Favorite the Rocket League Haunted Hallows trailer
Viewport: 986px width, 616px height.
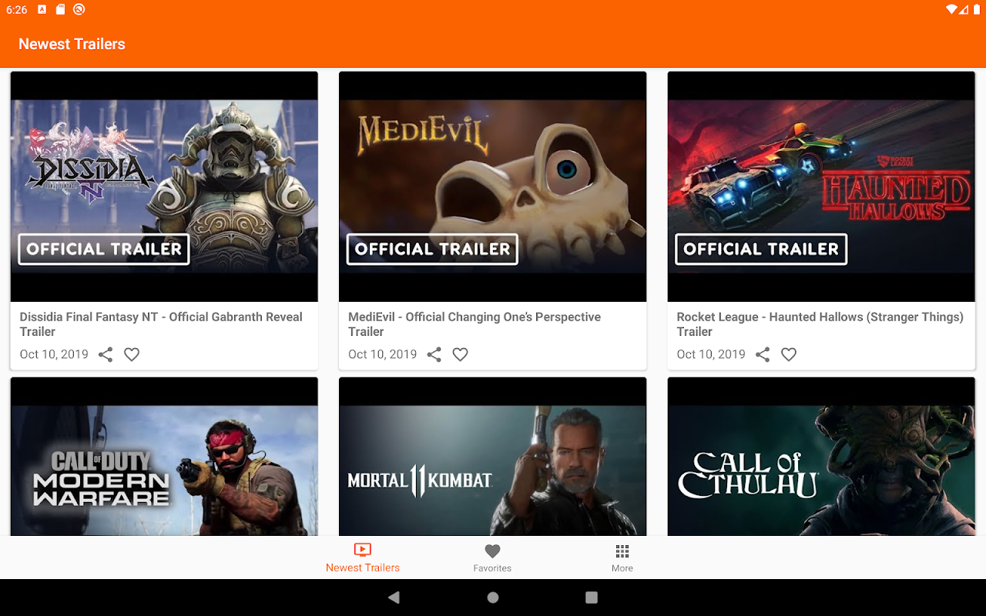(789, 354)
